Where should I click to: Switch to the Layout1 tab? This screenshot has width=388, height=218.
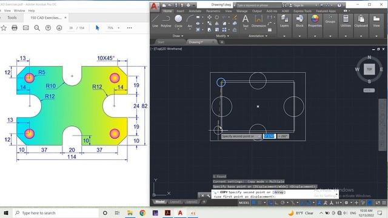175,202
